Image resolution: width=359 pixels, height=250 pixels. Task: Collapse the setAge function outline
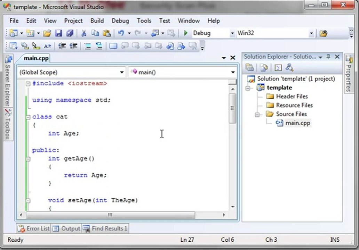point(28,201)
